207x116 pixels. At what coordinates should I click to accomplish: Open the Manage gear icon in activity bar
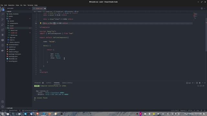pos(3,107)
